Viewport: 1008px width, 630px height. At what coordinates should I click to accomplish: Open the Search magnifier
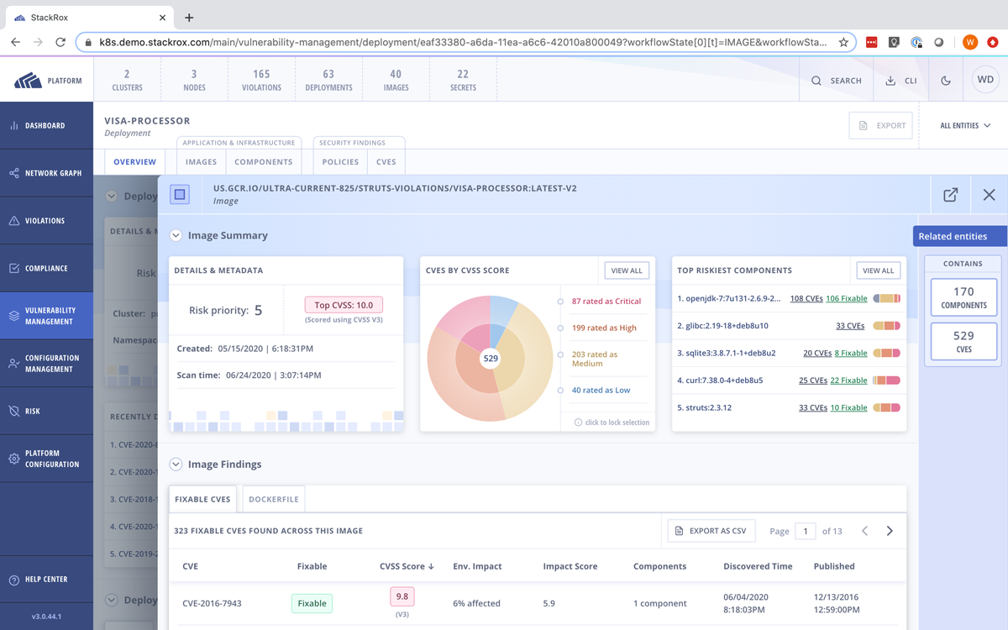tap(816, 81)
